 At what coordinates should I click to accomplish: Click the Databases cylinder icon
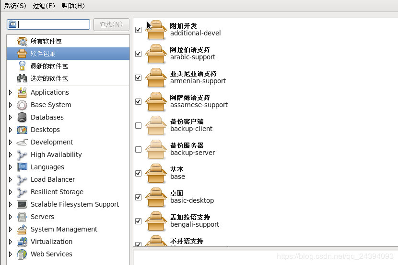(22, 117)
